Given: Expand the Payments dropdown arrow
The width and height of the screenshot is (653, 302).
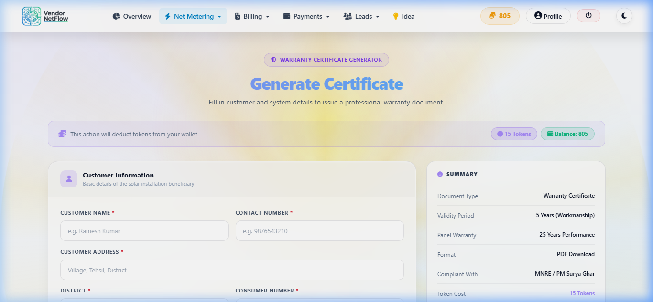Looking at the screenshot, I should 328,17.
